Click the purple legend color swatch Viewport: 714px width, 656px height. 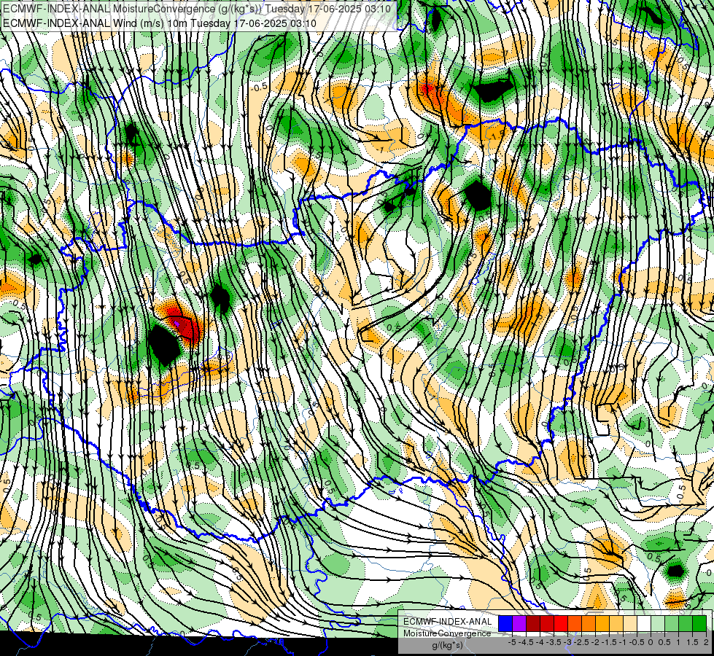coord(519,623)
